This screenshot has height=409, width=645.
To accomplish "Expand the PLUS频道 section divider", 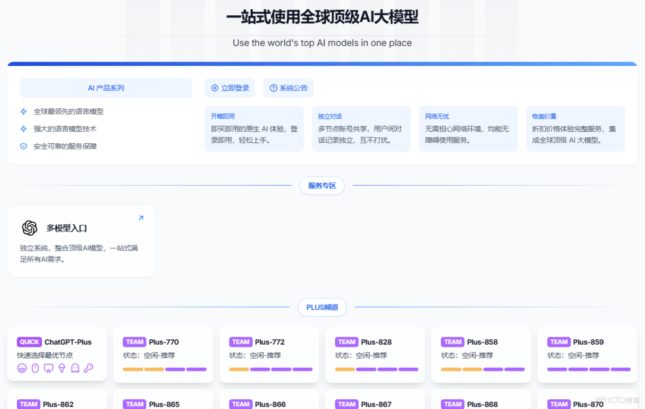I will [x=322, y=307].
